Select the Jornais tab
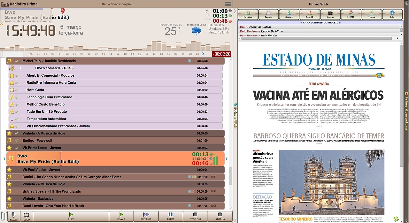Viewport: 409px width, 223px height. (x=268, y=14)
